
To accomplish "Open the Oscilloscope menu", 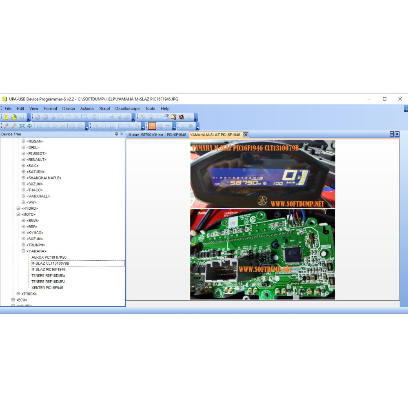I will coord(127,109).
